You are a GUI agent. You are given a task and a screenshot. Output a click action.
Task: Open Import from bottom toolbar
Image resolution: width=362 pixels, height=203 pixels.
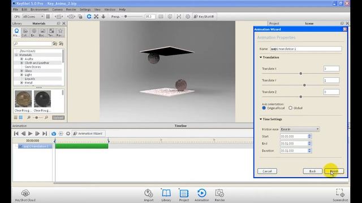pyautogui.click(x=149, y=195)
